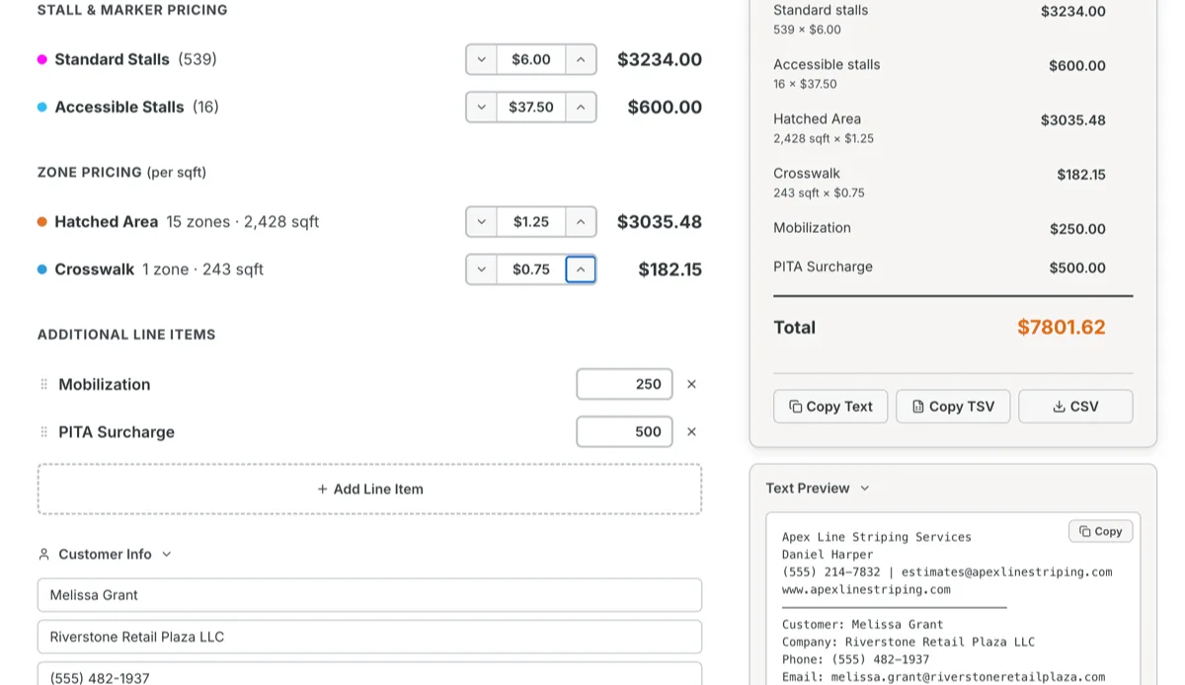Viewport: 1185px width, 685px height.
Task: Click the Melissa Grant name field
Action: 369,594
